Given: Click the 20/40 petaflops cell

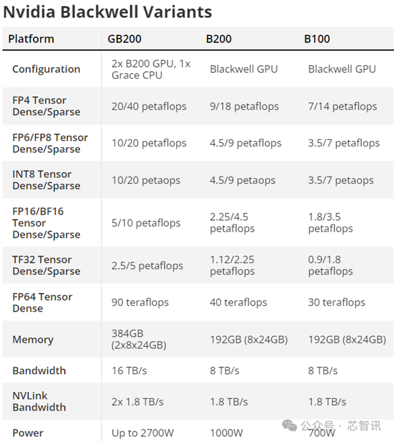Looking at the screenshot, I should click(148, 106).
